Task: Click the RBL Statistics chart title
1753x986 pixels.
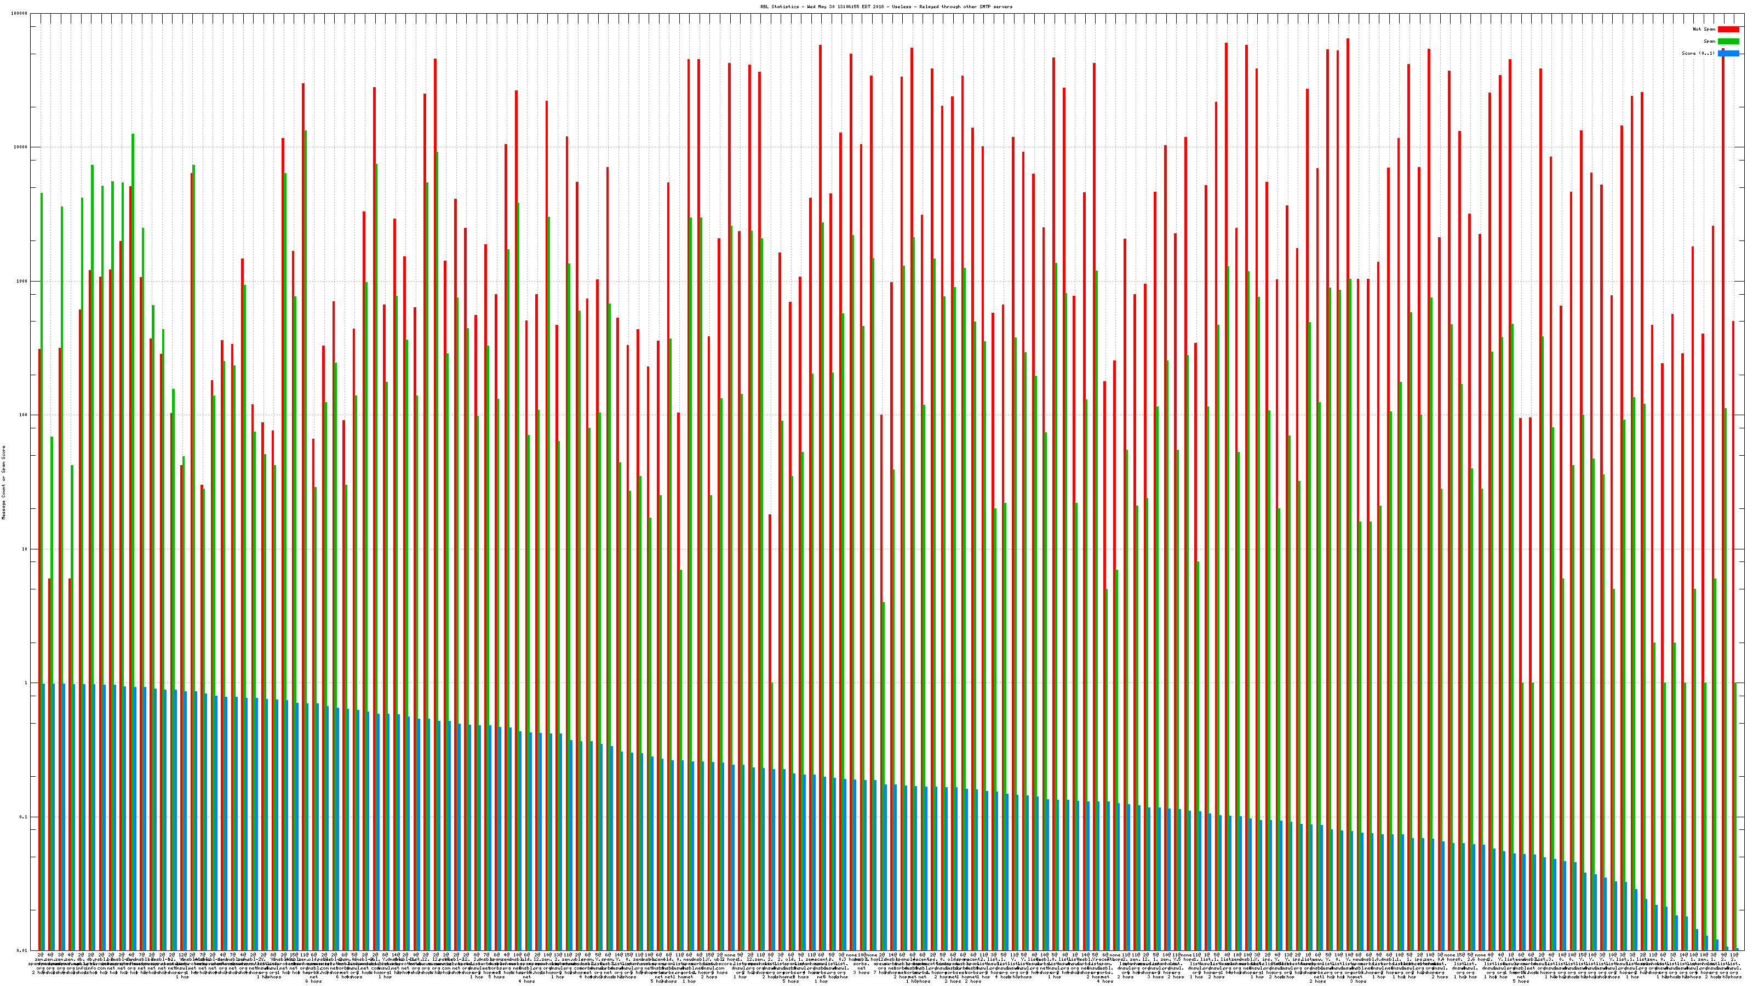Action: pyautogui.click(x=886, y=7)
